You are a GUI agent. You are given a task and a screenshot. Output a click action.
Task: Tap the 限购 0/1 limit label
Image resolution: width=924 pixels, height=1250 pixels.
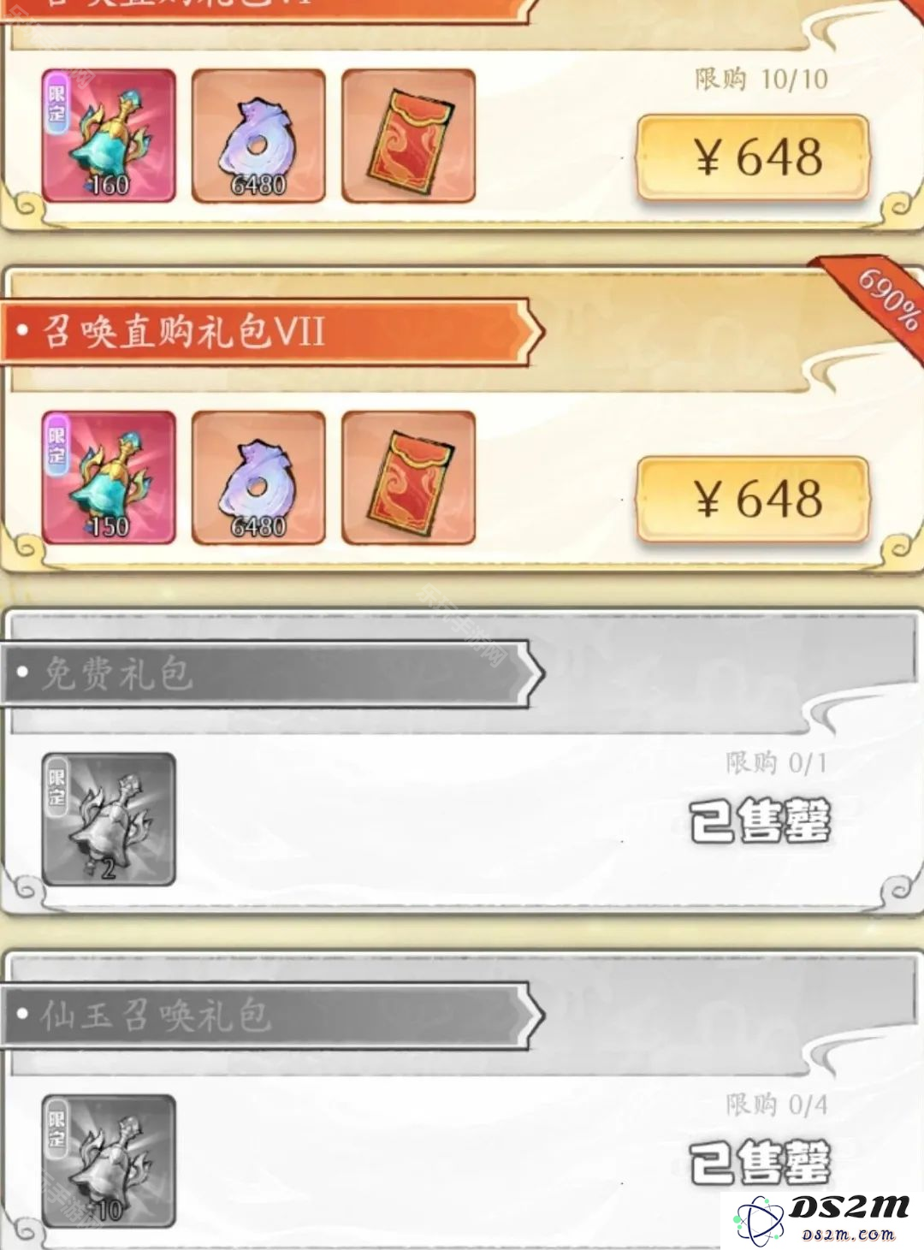coord(777,762)
